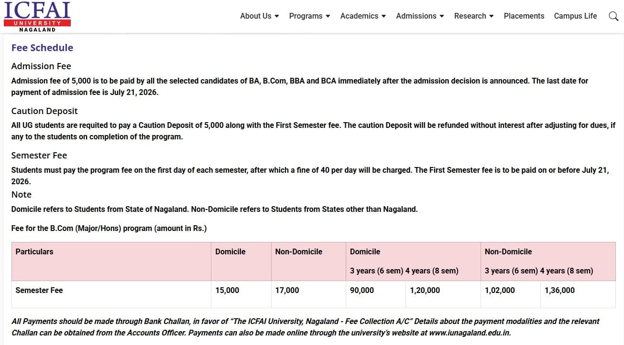
Task: Click the Particulars table header
Action: (34, 251)
